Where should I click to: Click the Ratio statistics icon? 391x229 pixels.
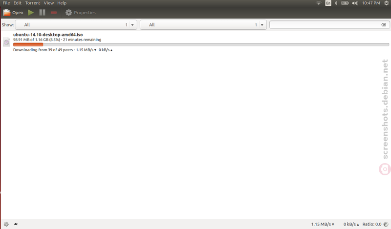click(x=386, y=224)
